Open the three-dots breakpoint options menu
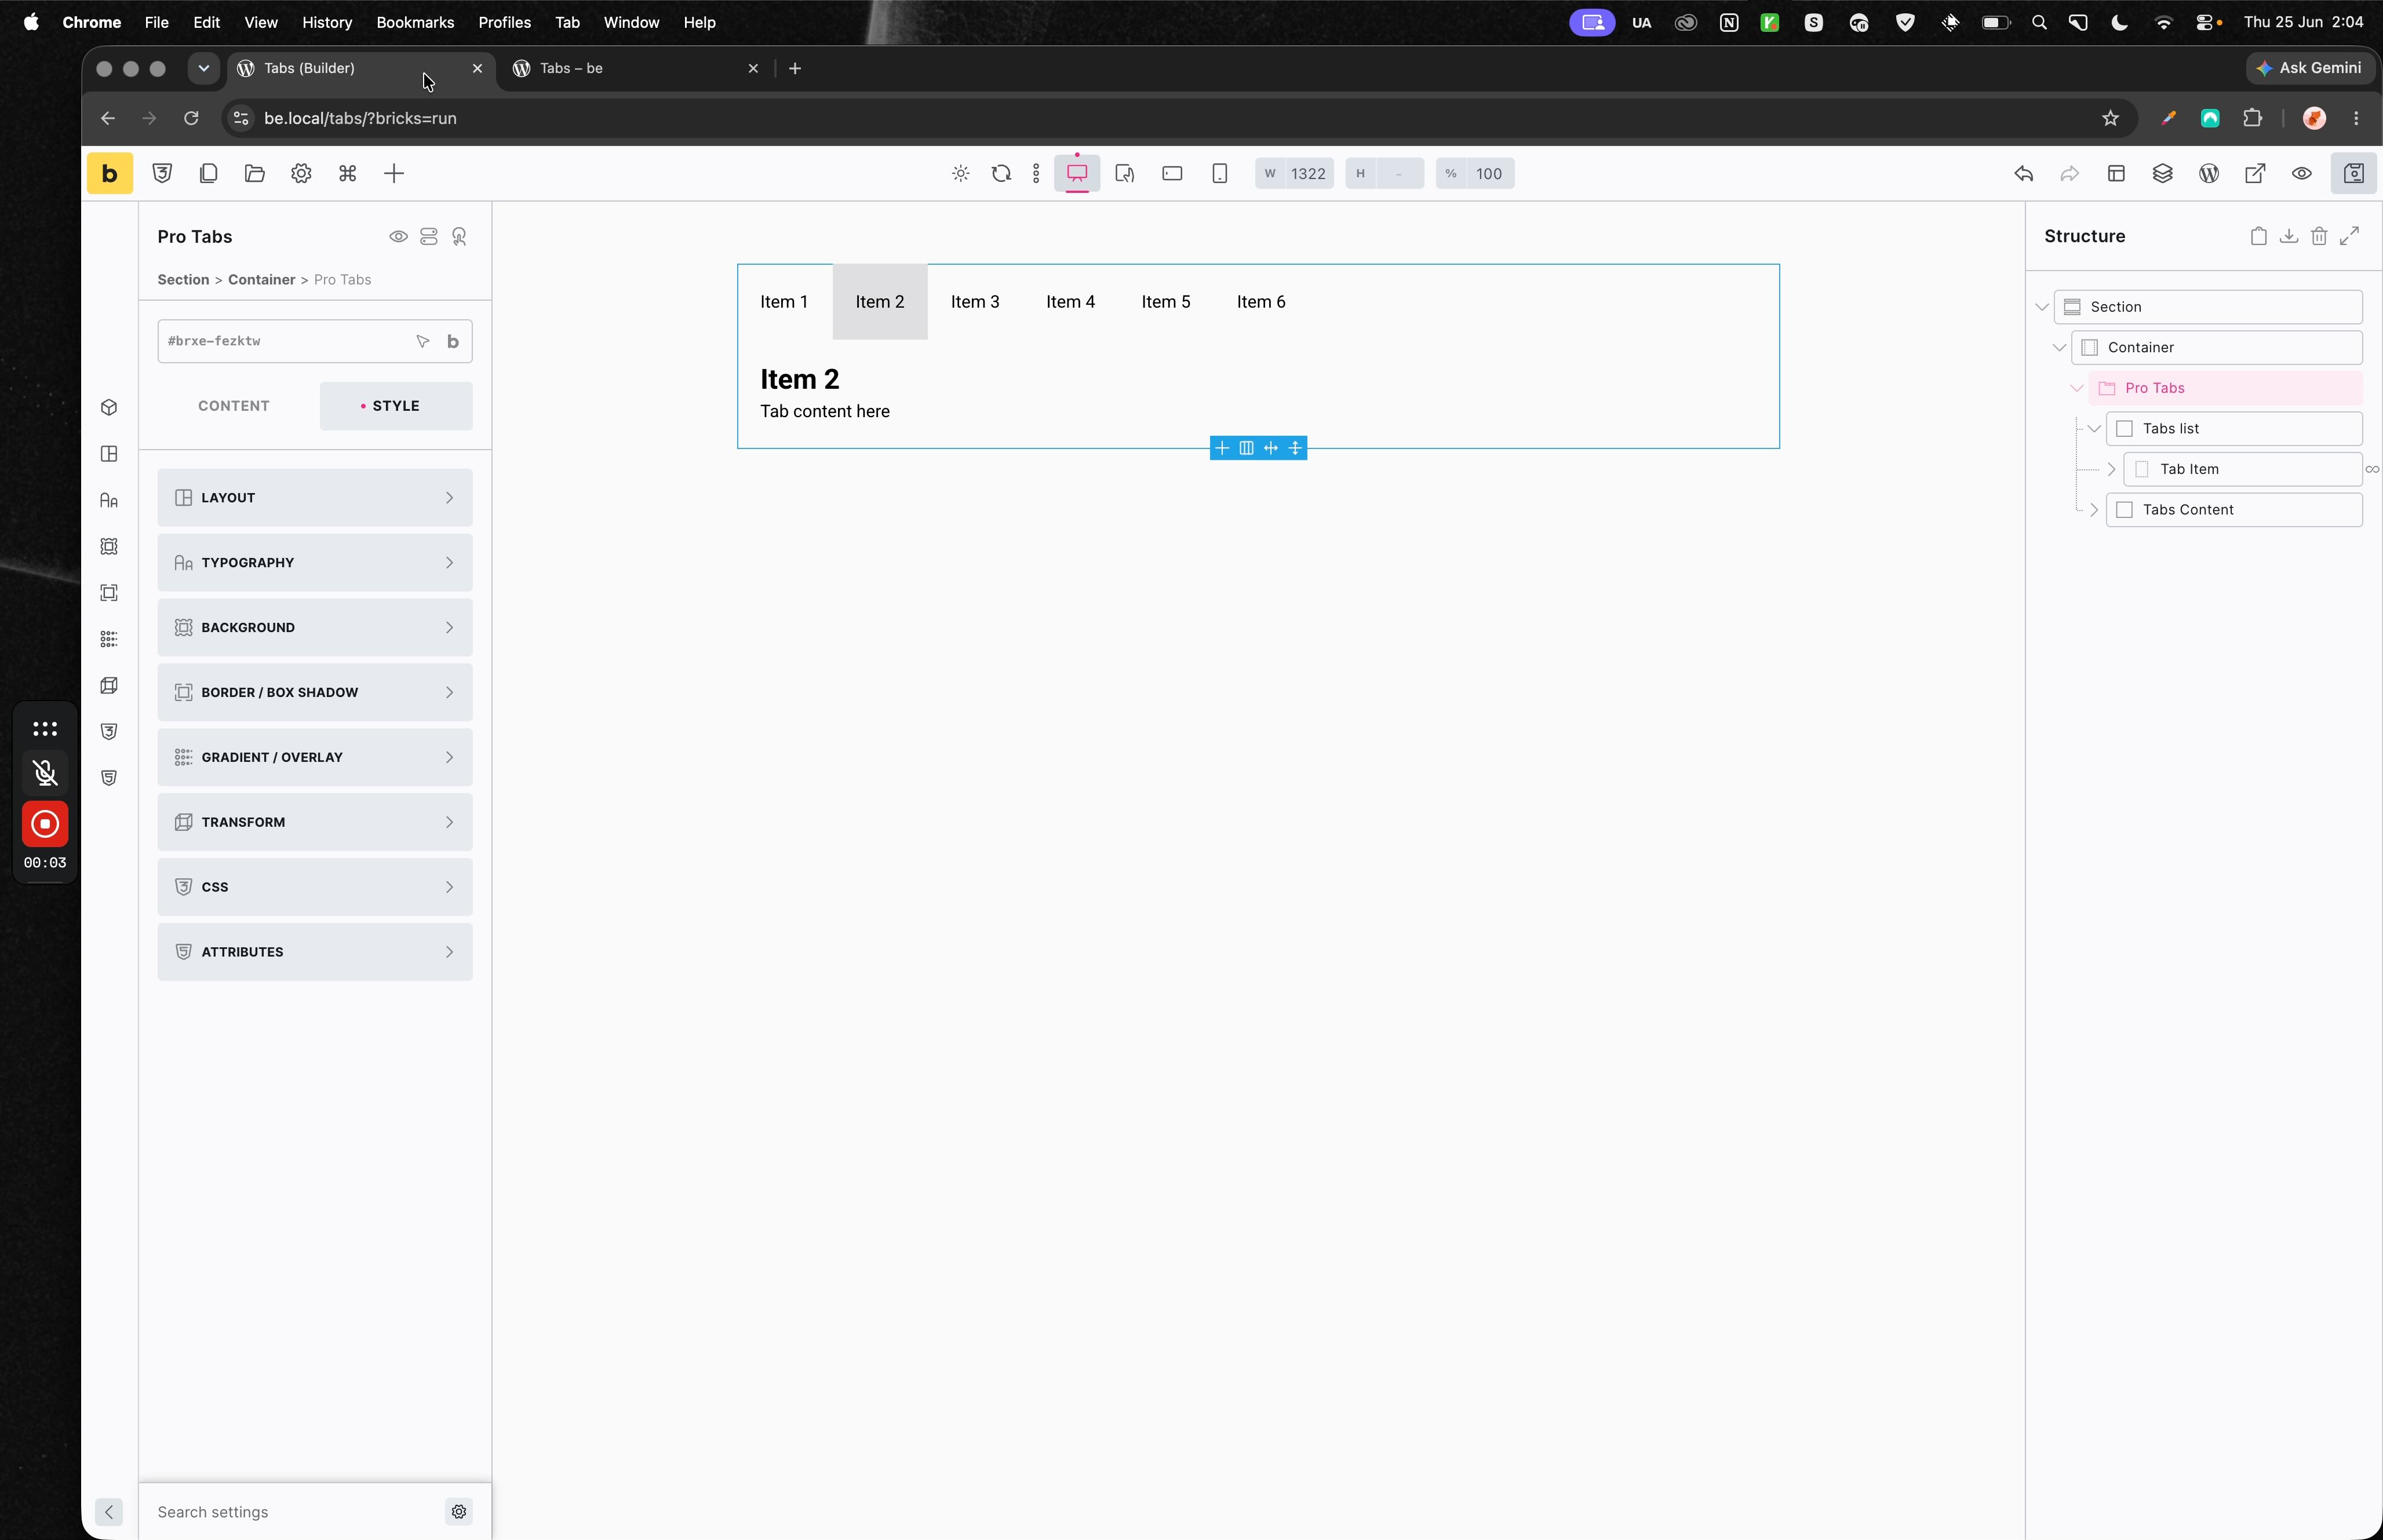This screenshot has height=1540, width=2383. 1036,173
